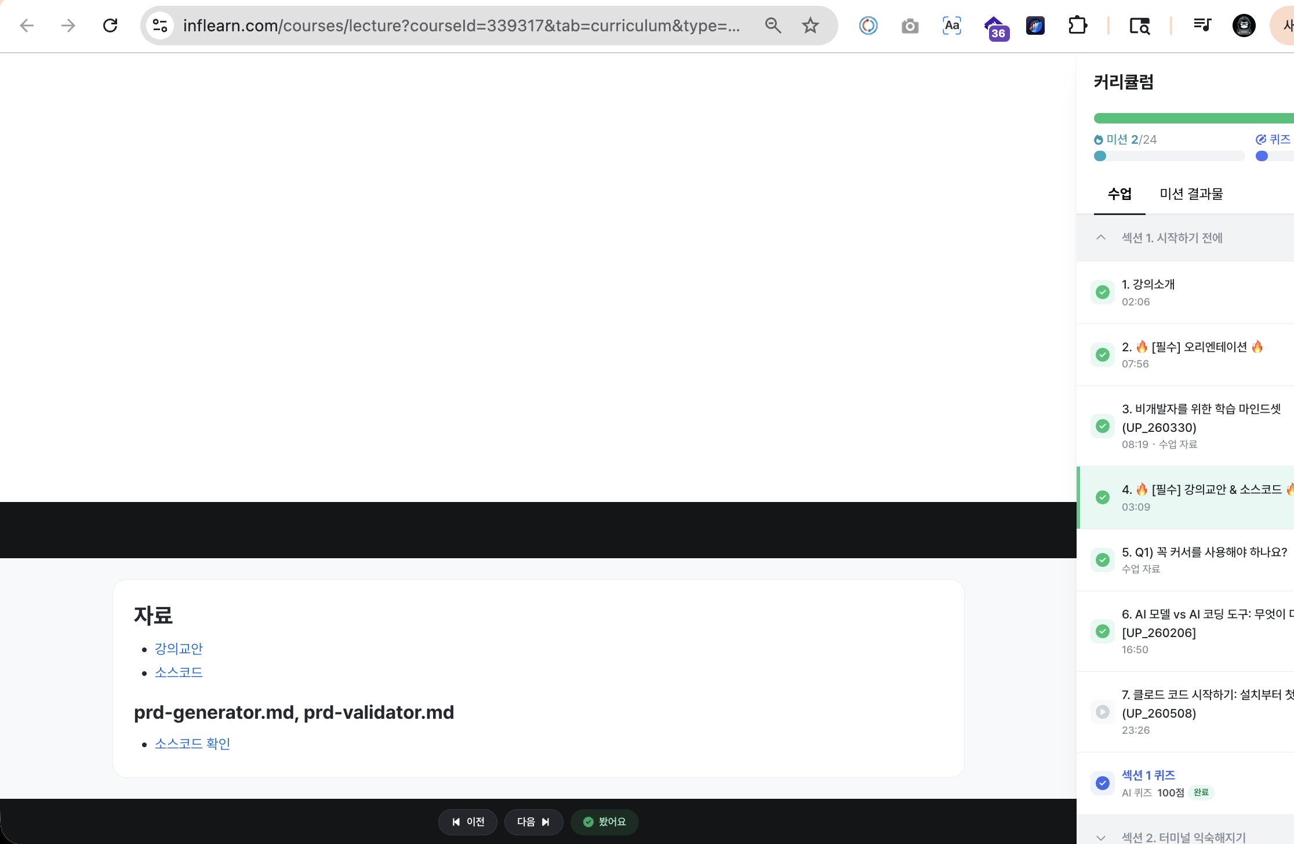Screen dimensions: 1294x844
Task: Open the 소스코드 확인 link
Action: (x=192, y=743)
